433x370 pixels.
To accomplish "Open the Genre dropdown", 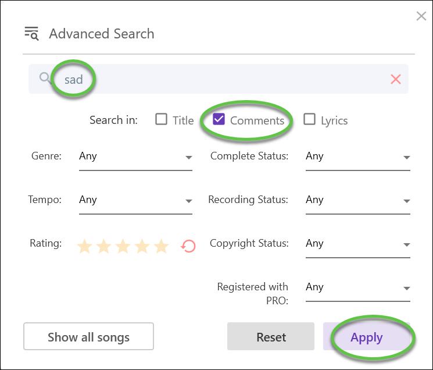I will [x=135, y=157].
